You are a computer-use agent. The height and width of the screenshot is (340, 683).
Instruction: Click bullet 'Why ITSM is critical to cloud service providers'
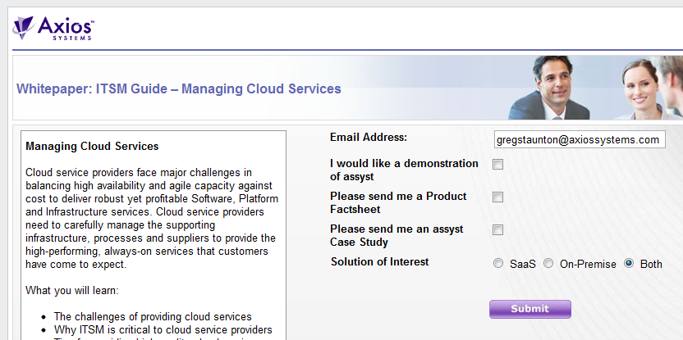163,329
